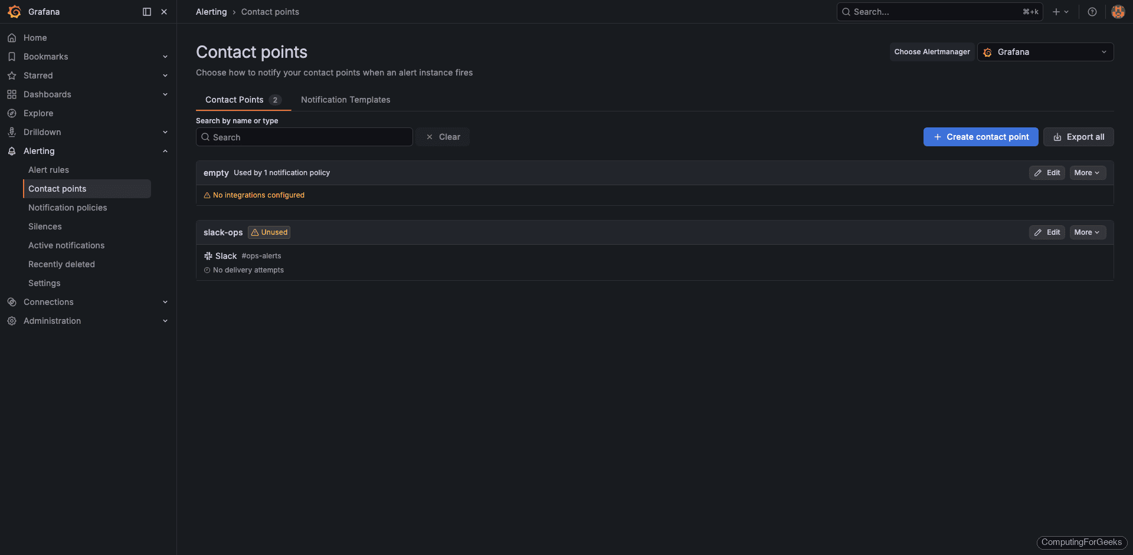Switch to the Notification Templates tab
This screenshot has height=555, width=1133.
pyautogui.click(x=346, y=100)
